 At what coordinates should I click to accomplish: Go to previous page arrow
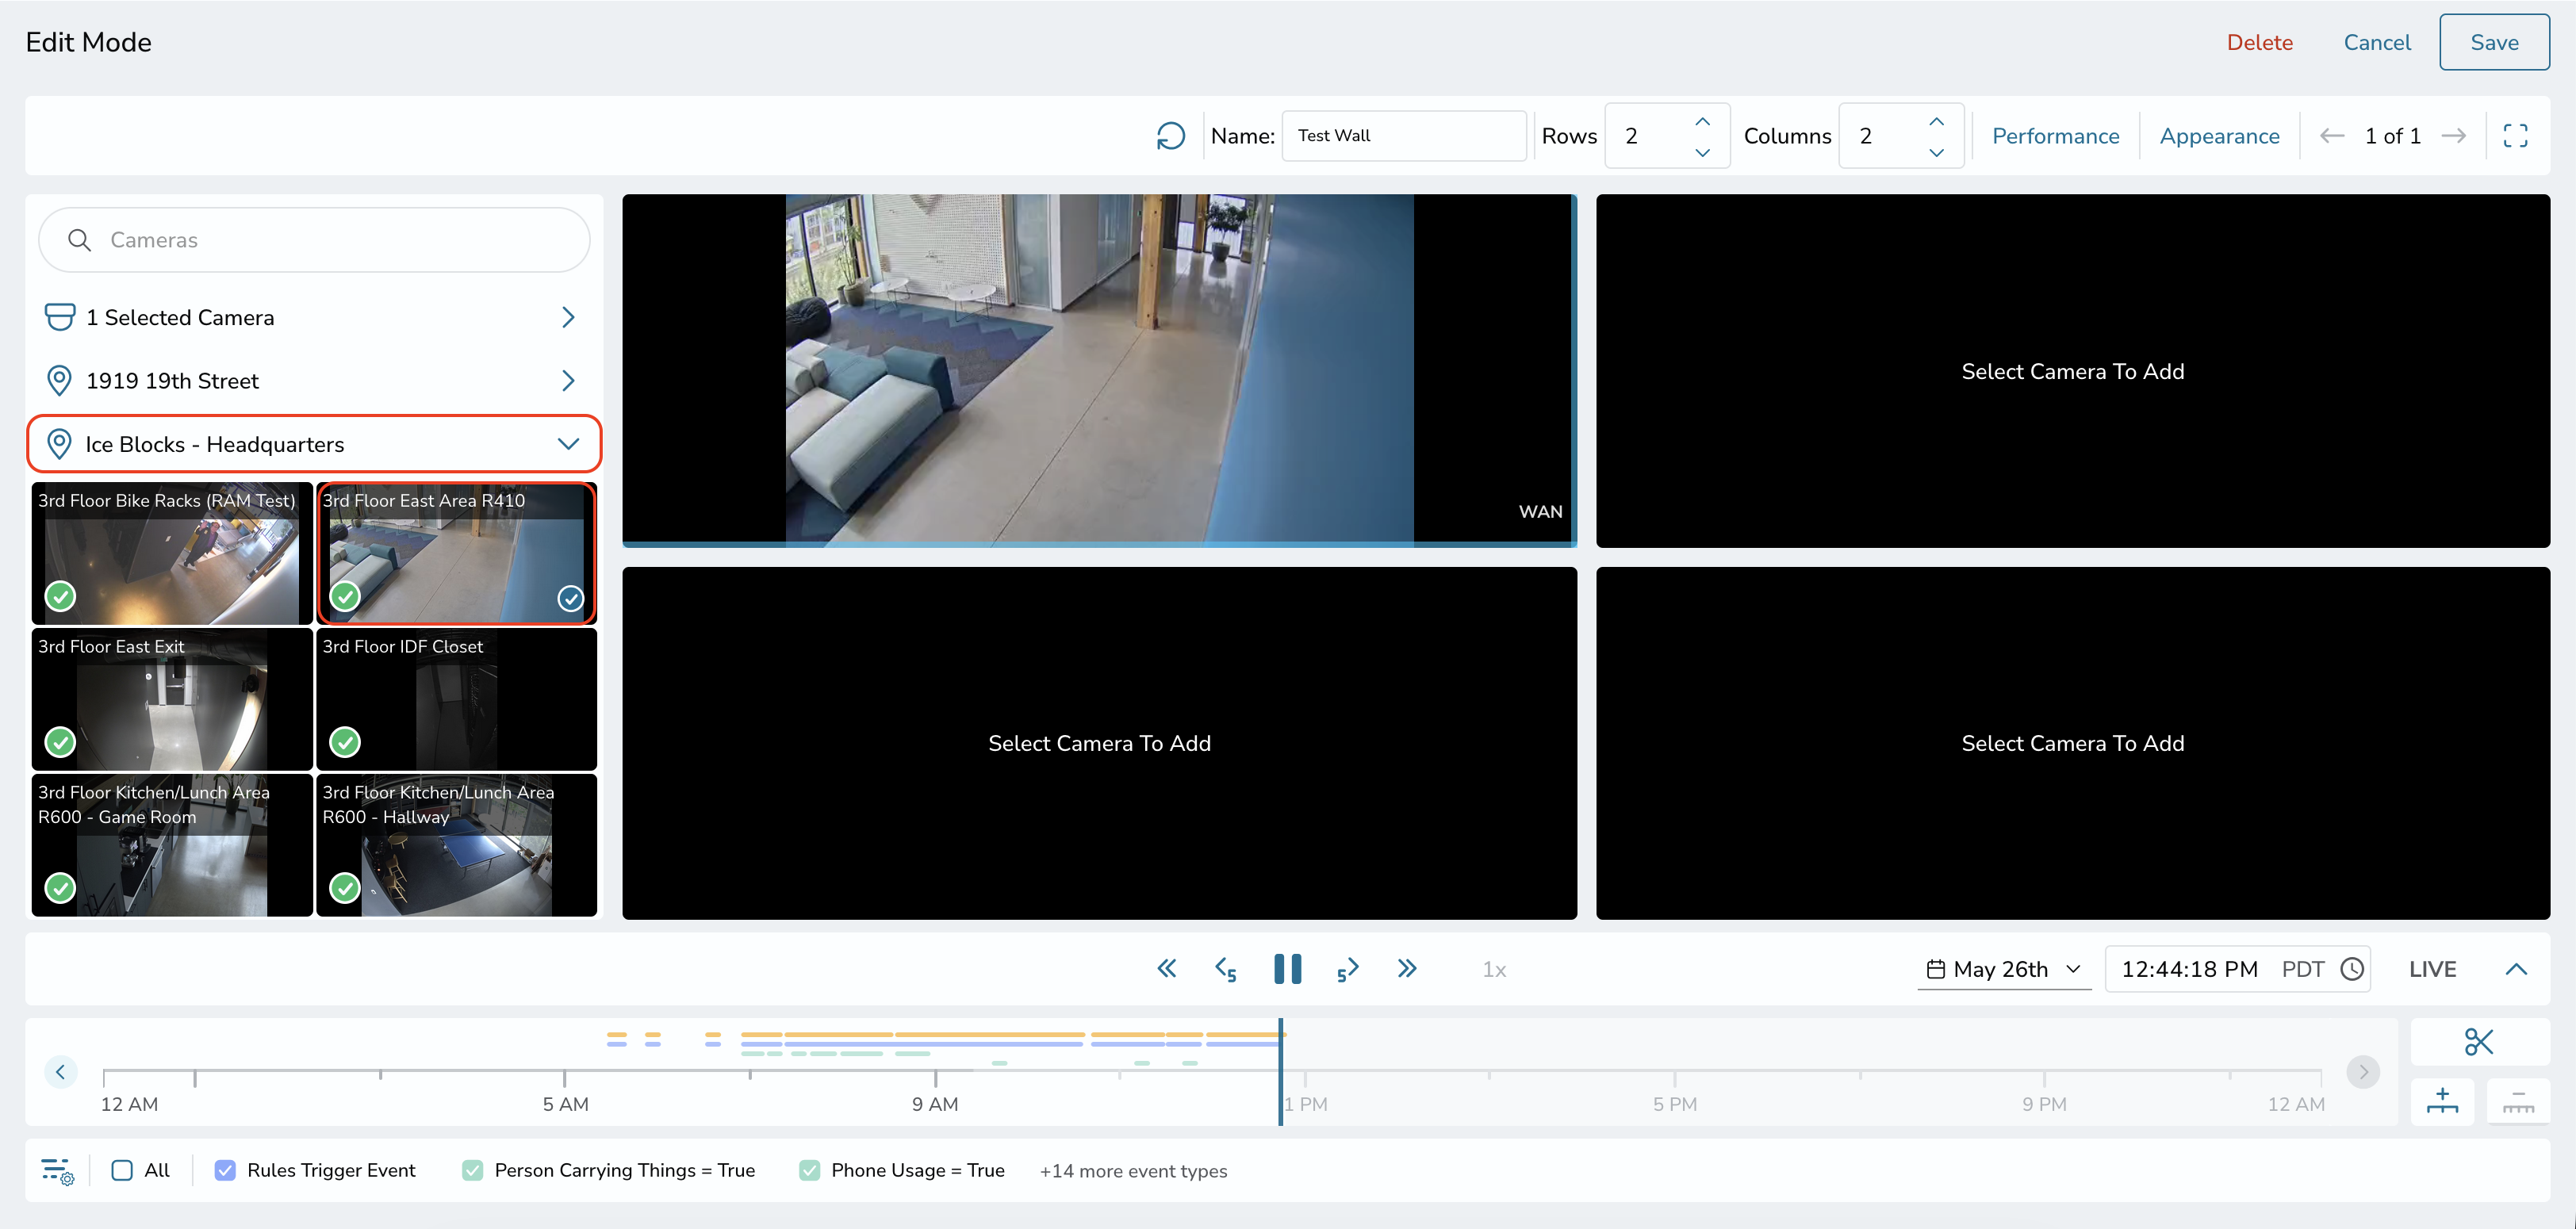point(2331,136)
